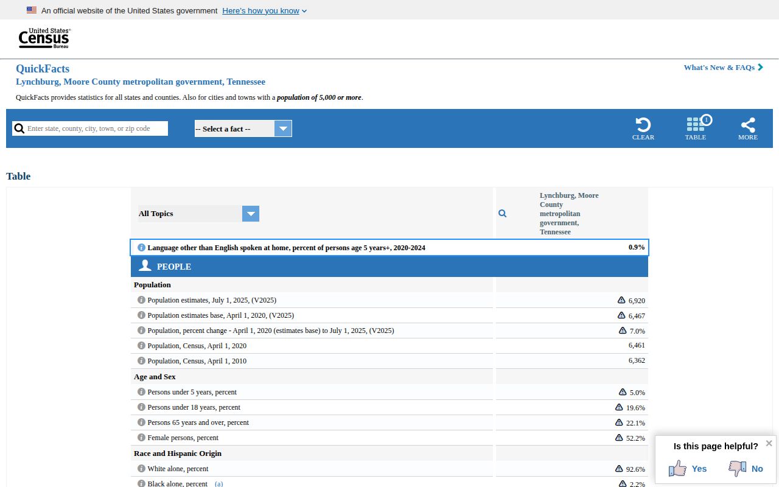The width and height of the screenshot is (779, 487).
Task: Click the magnifier icon in the search box
Action: pyautogui.click(x=19, y=128)
